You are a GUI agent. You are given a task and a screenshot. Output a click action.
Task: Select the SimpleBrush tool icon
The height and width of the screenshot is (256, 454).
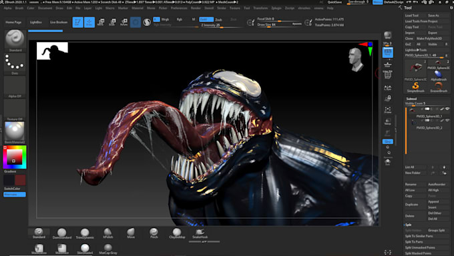pos(415,87)
